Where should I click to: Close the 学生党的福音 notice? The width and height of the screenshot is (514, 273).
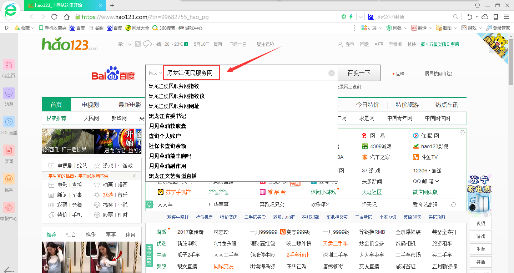tap(134, 176)
